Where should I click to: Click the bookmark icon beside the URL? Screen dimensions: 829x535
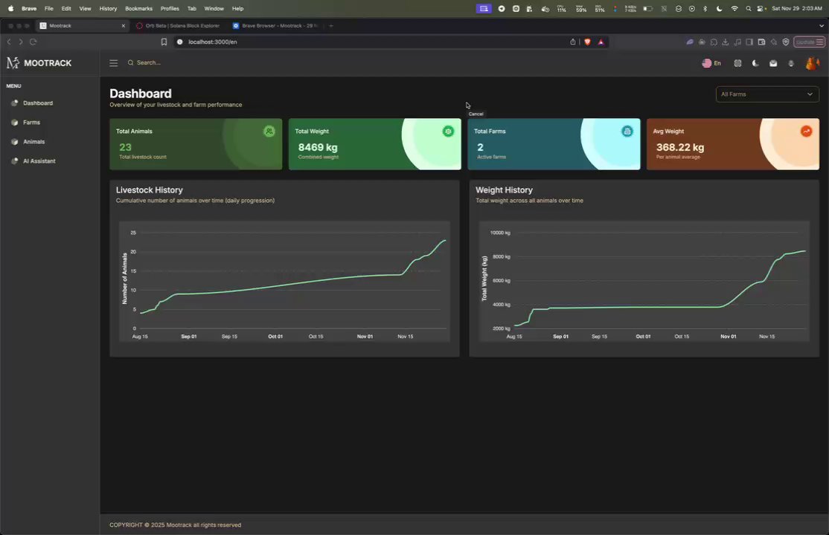pos(164,42)
